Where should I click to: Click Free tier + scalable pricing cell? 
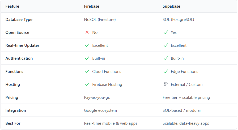tap(186, 97)
